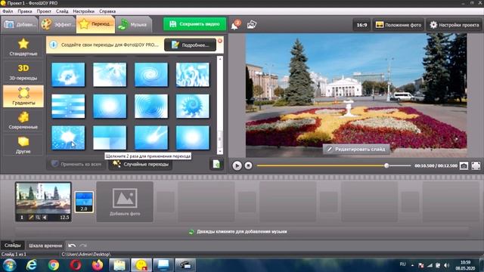Click the photo collage icon next to bell
The width and height of the screenshot is (484, 272).
tap(252, 25)
